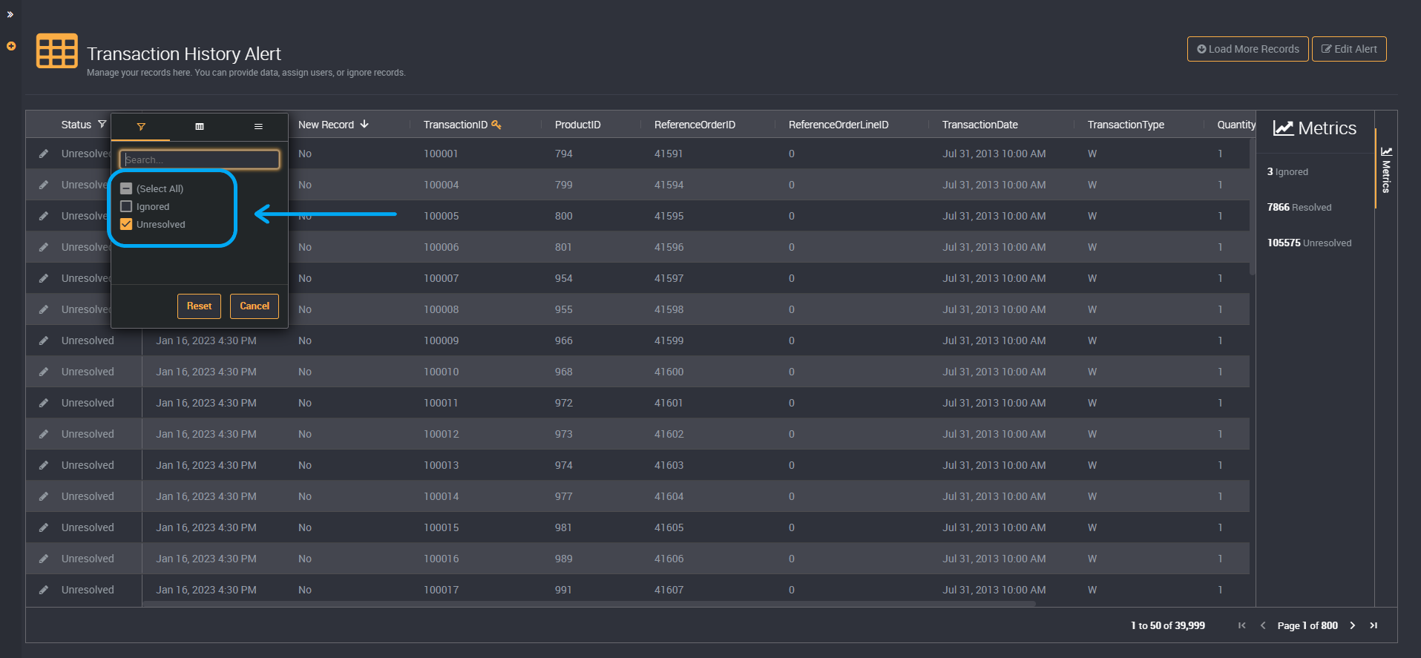Click TransactionDate cell of record 100013
This screenshot has height=658, width=1421.
point(994,465)
